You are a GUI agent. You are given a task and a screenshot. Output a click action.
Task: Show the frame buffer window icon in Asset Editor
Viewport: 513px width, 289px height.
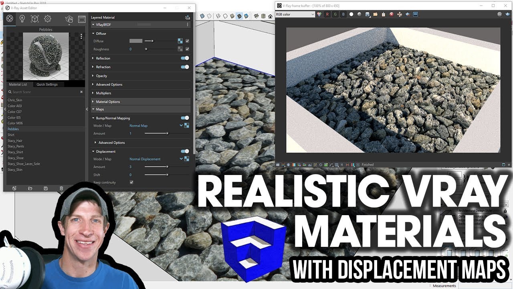(x=81, y=19)
